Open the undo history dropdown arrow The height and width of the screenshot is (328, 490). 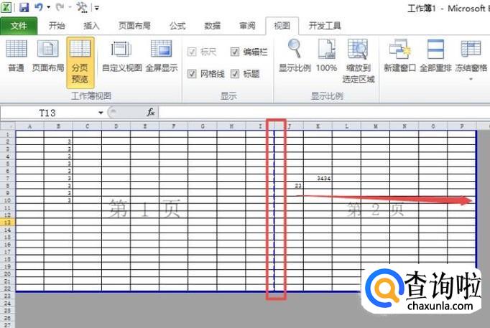click(x=49, y=7)
